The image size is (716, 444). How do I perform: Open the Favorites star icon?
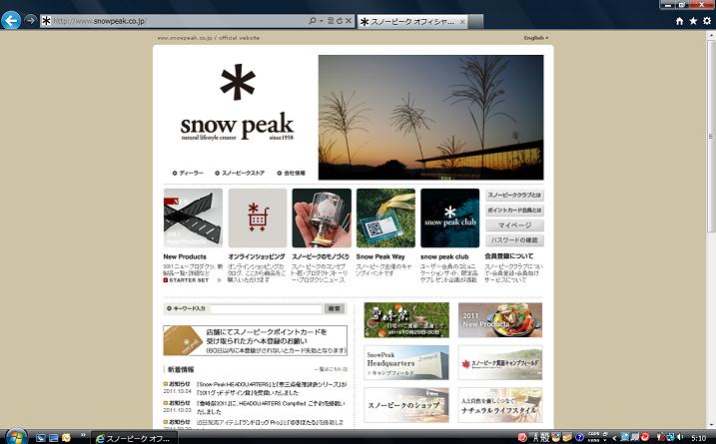coord(693,21)
